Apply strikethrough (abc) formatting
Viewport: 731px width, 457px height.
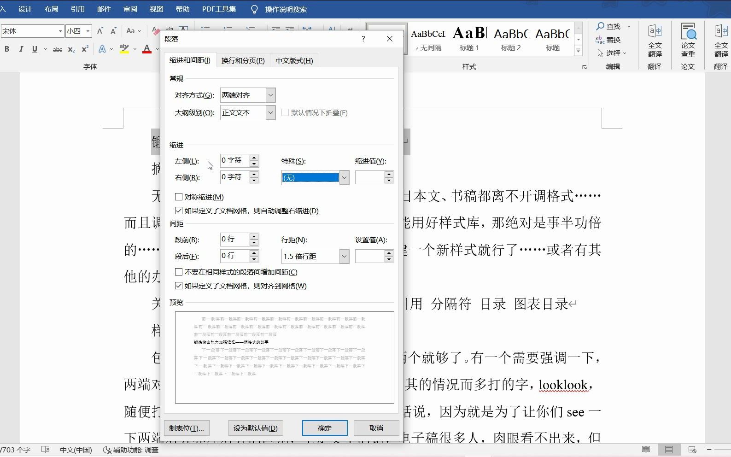58,49
